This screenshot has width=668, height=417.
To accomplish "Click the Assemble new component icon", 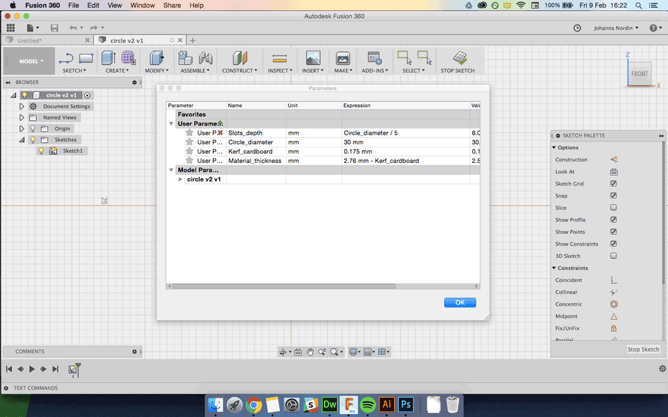I will coord(185,58).
